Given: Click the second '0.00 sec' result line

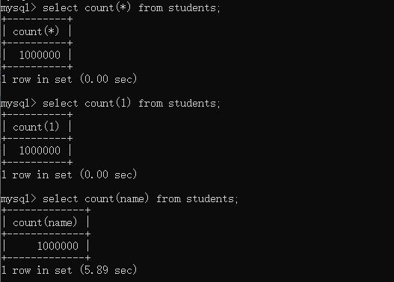Looking at the screenshot, I should click(x=69, y=175).
